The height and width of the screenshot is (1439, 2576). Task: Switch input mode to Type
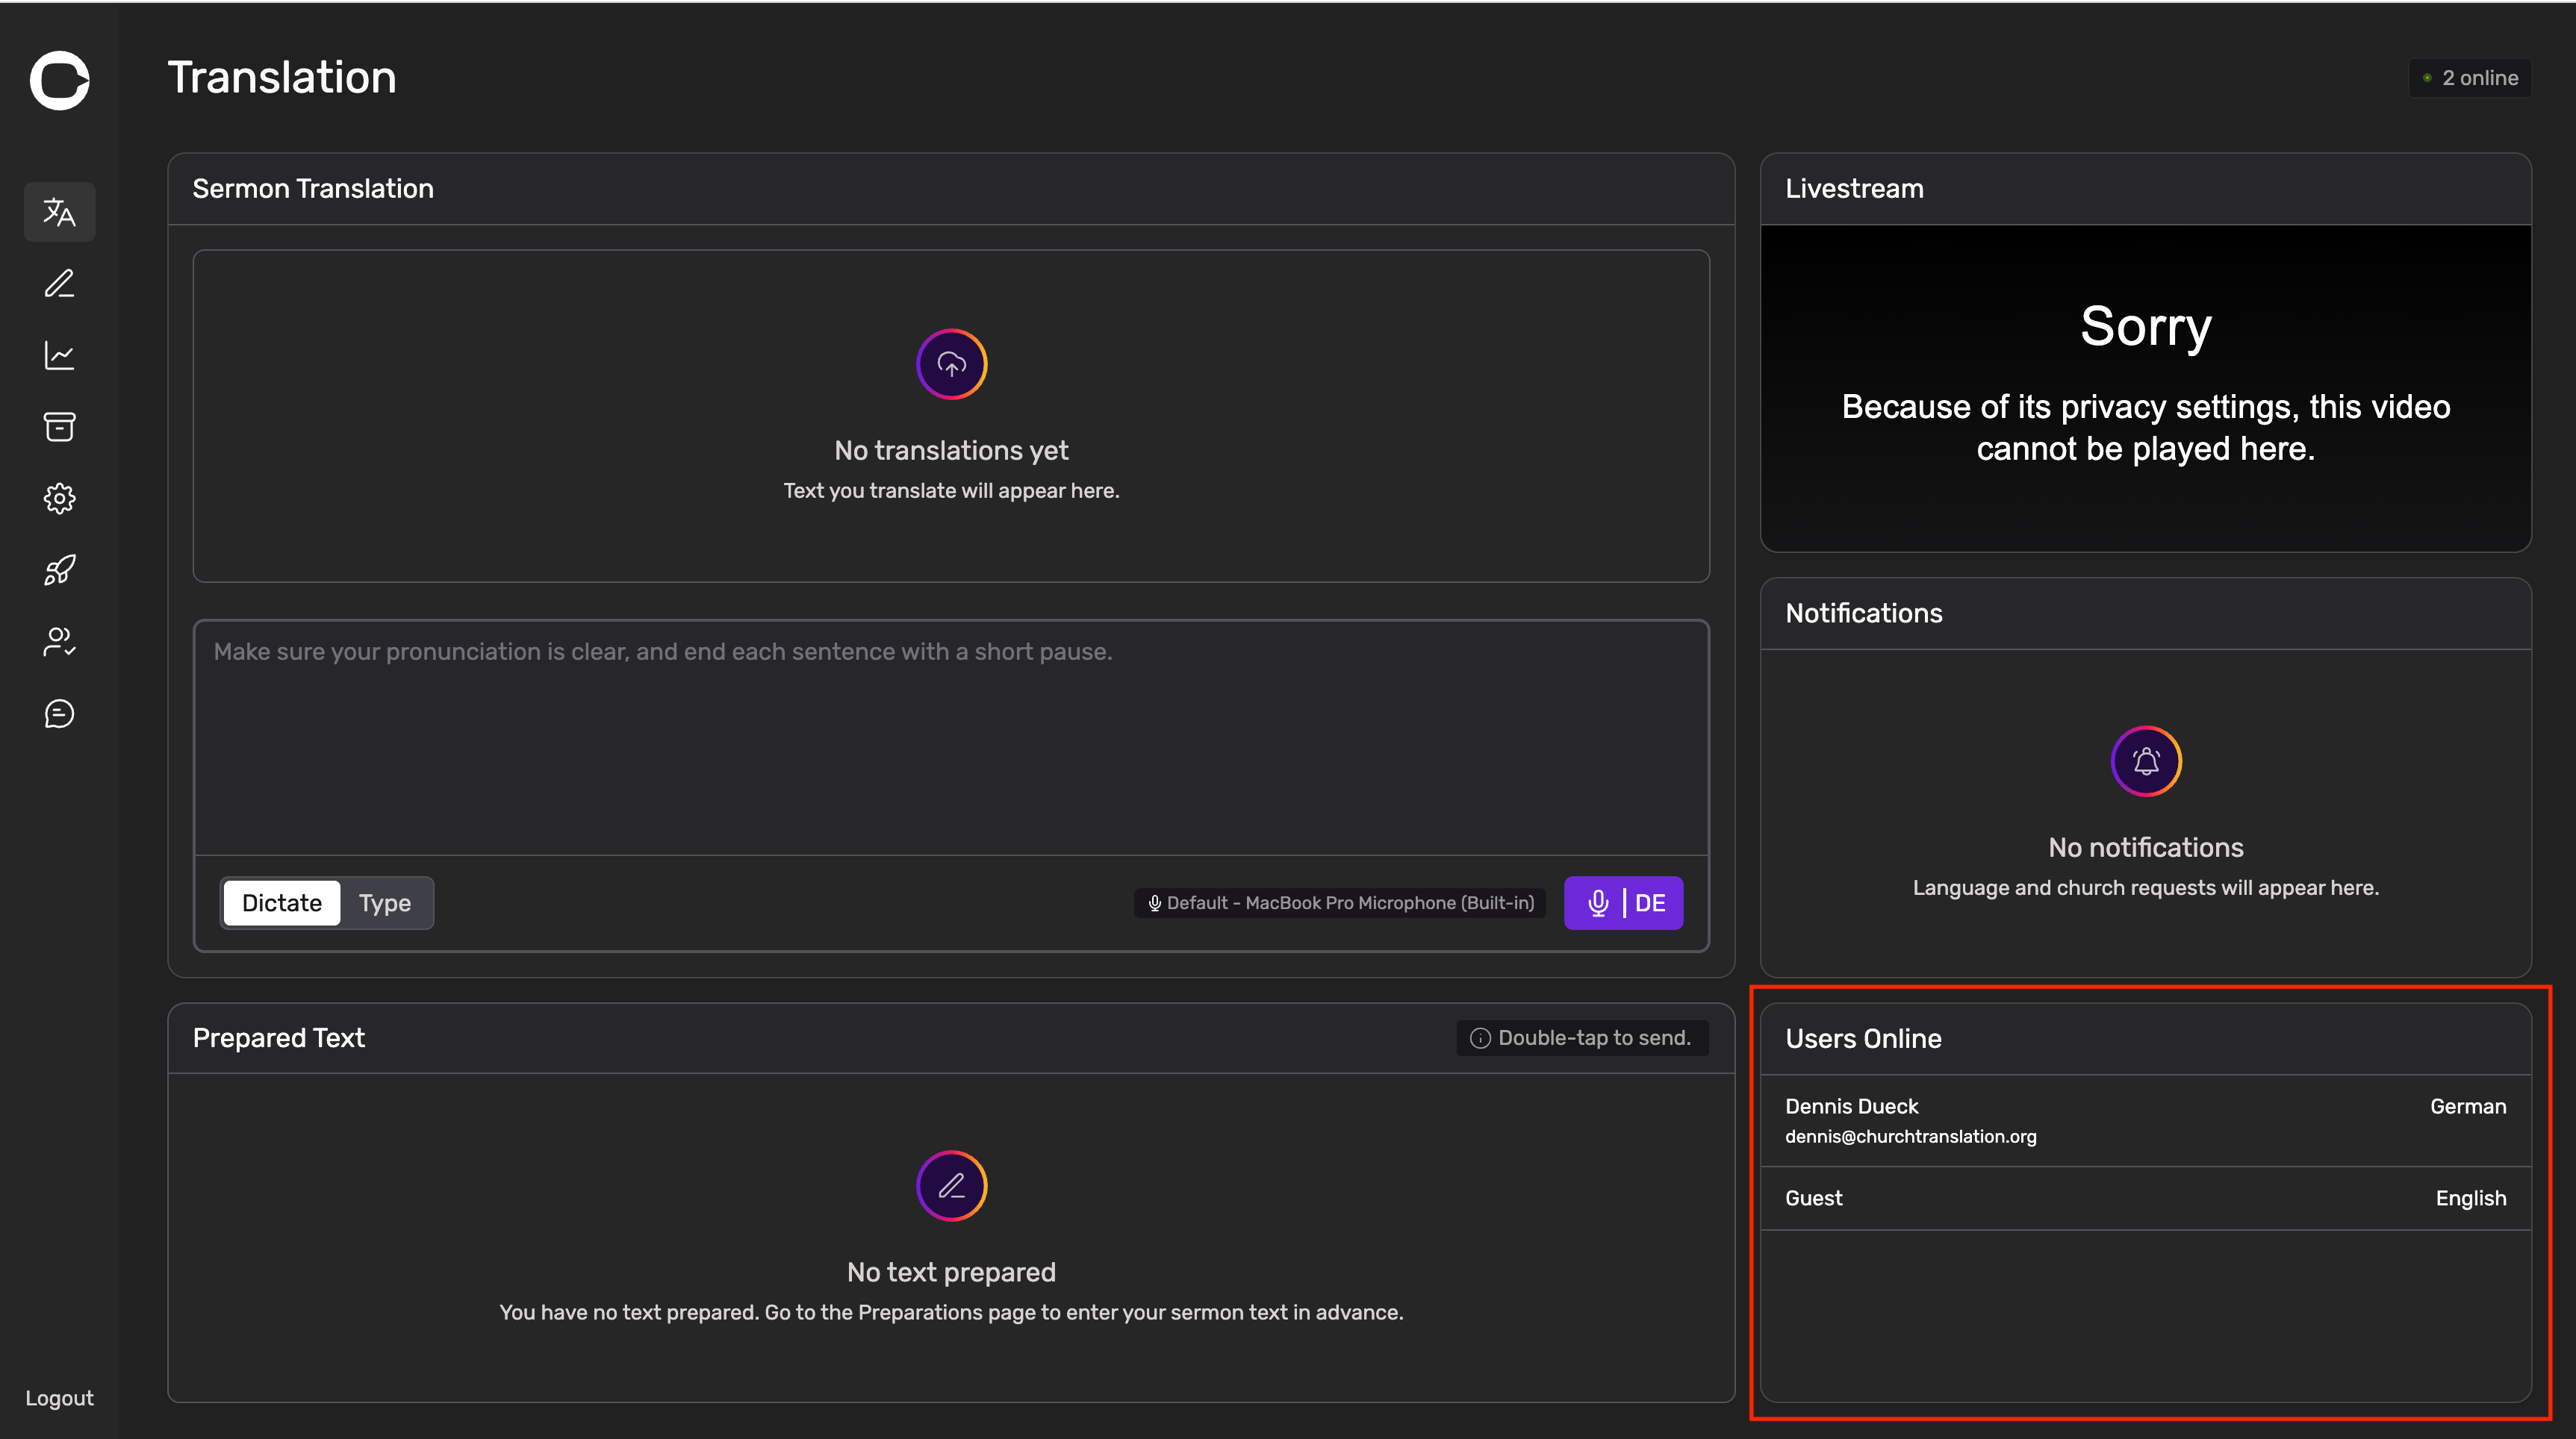tap(384, 903)
